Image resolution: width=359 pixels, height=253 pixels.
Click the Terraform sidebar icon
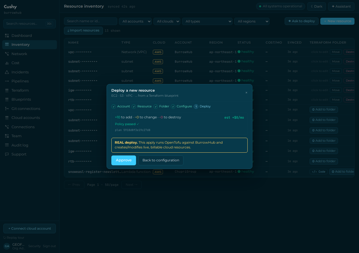tap(7, 90)
